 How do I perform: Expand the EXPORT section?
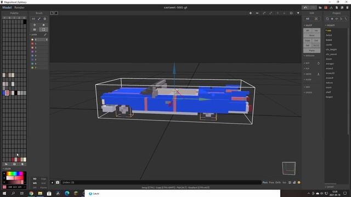pos(330,187)
